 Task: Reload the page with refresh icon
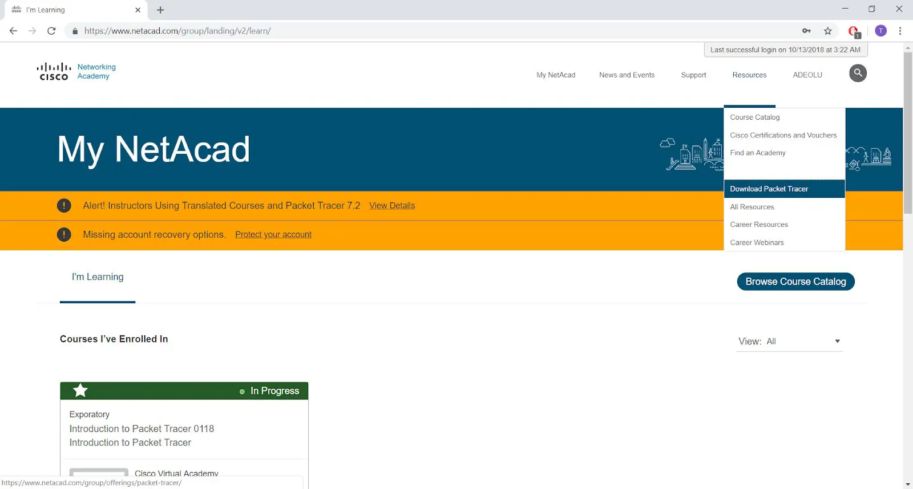51,31
